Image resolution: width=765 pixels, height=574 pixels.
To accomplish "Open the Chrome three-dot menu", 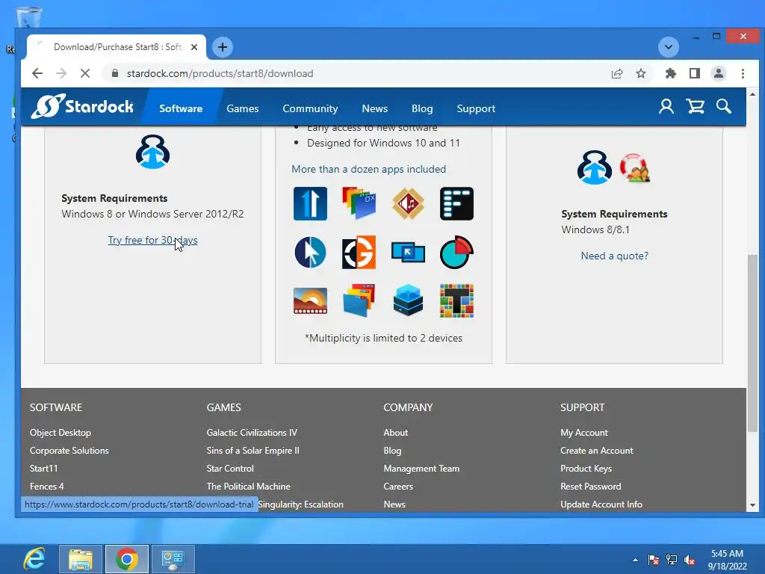I will [743, 73].
